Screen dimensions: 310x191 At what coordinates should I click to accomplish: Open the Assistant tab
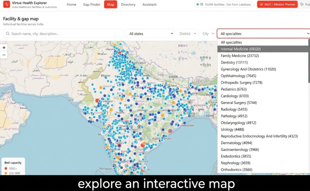coord(149,4)
